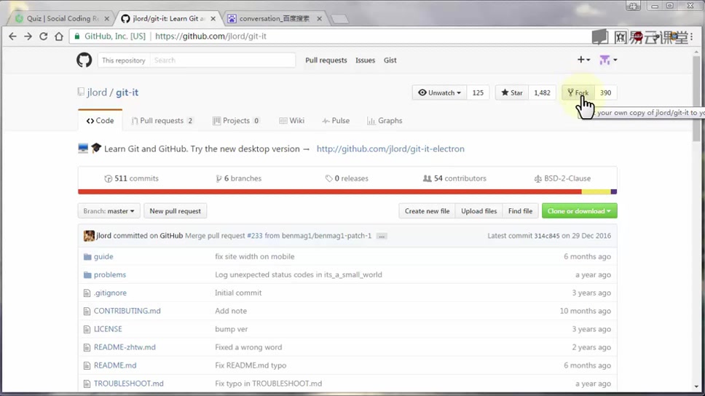The width and height of the screenshot is (705, 396).
Task: Click Gist in the top navigation
Action: coord(390,60)
